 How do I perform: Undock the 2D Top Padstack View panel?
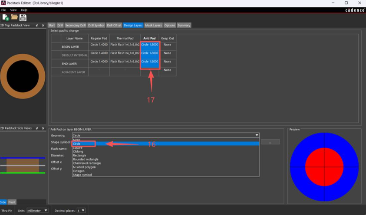[x=37, y=26]
